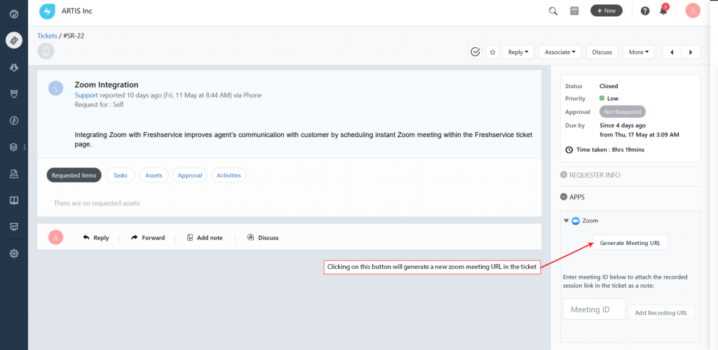Toggle the ticket checkmark circle icon

tap(475, 52)
